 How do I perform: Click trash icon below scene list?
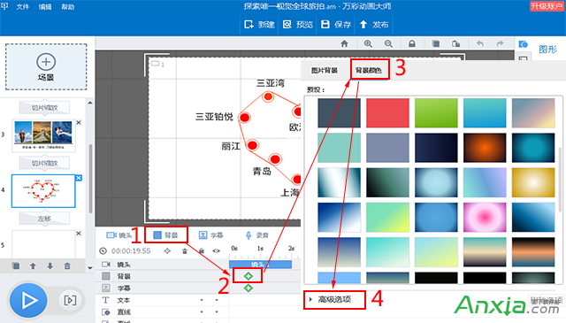[67, 265]
